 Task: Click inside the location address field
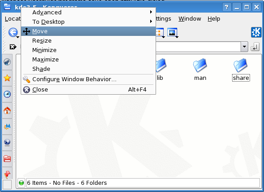[198, 47]
